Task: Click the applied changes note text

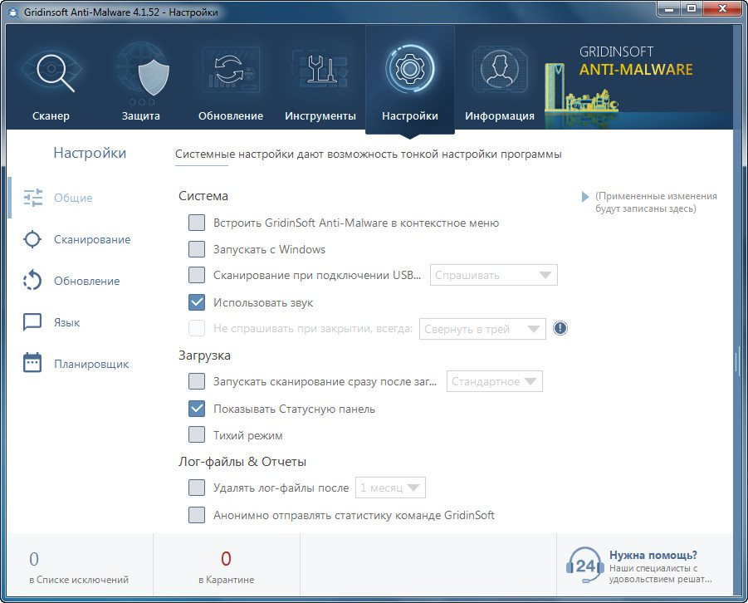Action: click(x=656, y=203)
